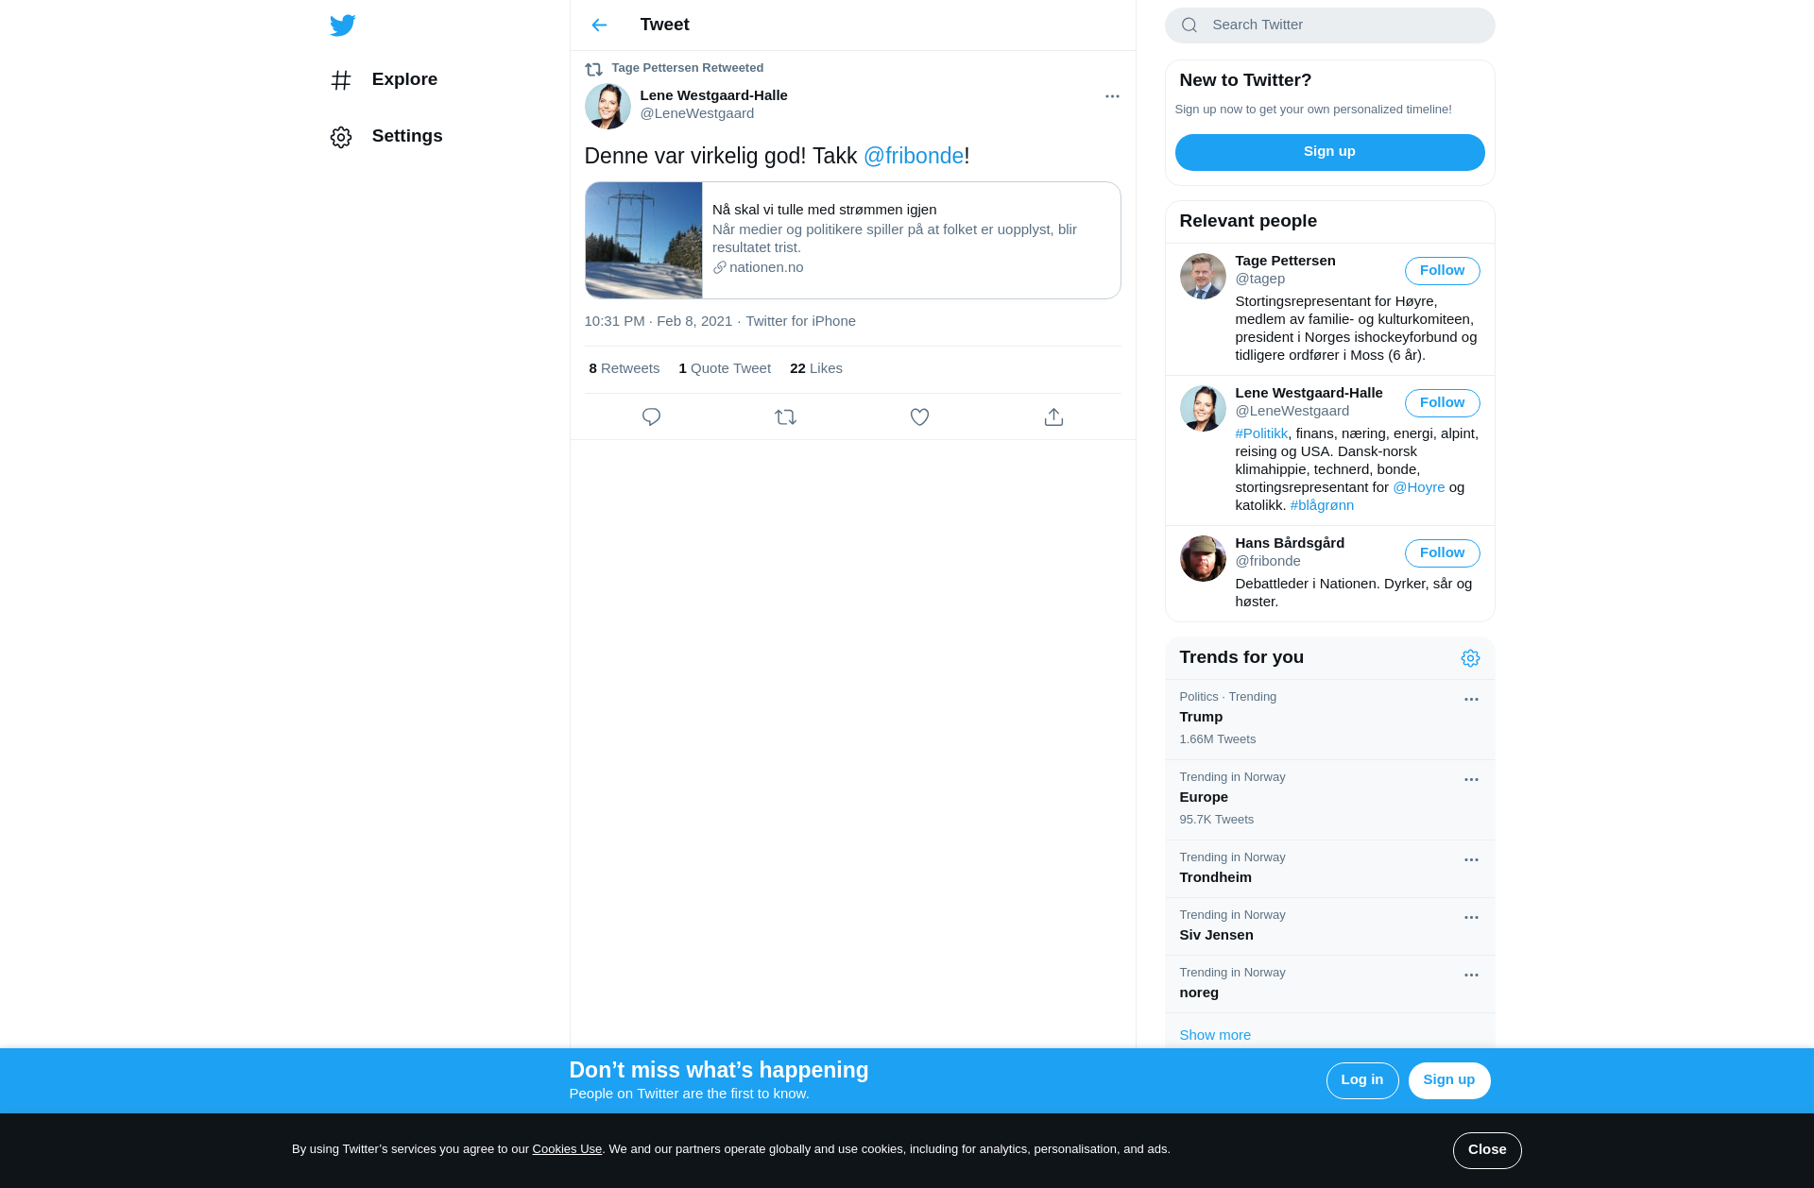The height and width of the screenshot is (1188, 1814).
Task: Click the Search Twitter field
Action: point(1329,25)
